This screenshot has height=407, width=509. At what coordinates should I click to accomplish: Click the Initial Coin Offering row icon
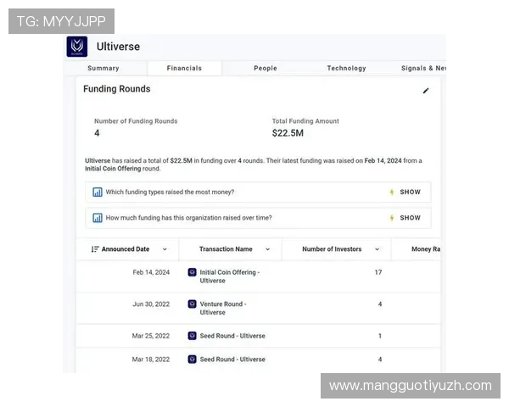tap(192, 272)
